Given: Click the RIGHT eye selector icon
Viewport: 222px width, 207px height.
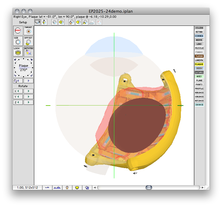Looking at the screenshot, I should (18, 31).
